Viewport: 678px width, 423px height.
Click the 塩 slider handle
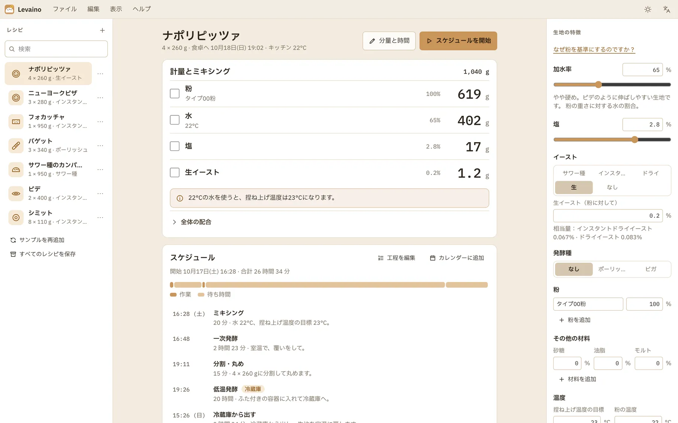[x=635, y=139]
